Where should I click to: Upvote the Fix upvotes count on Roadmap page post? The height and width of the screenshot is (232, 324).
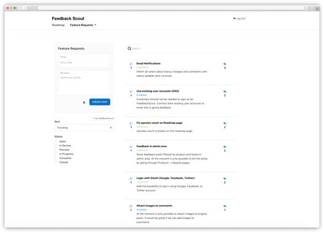click(x=131, y=123)
